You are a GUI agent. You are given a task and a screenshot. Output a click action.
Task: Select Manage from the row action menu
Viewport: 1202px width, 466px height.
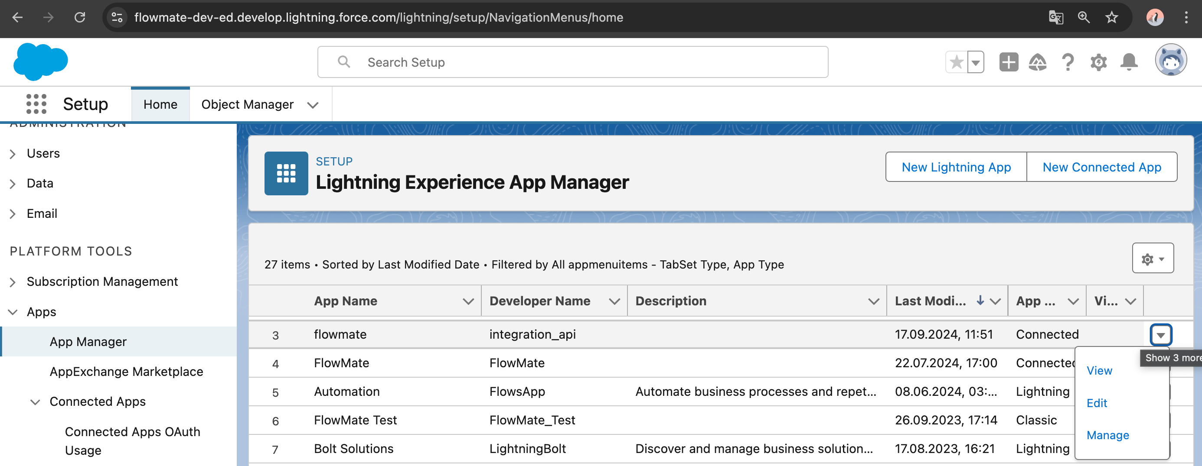(1107, 435)
